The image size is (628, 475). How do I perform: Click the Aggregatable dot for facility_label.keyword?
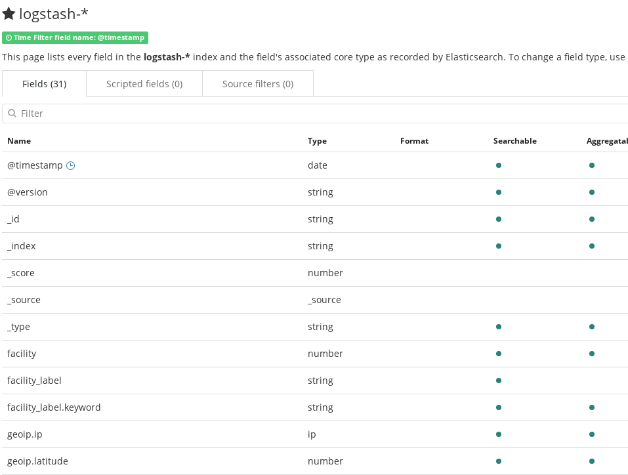592,407
